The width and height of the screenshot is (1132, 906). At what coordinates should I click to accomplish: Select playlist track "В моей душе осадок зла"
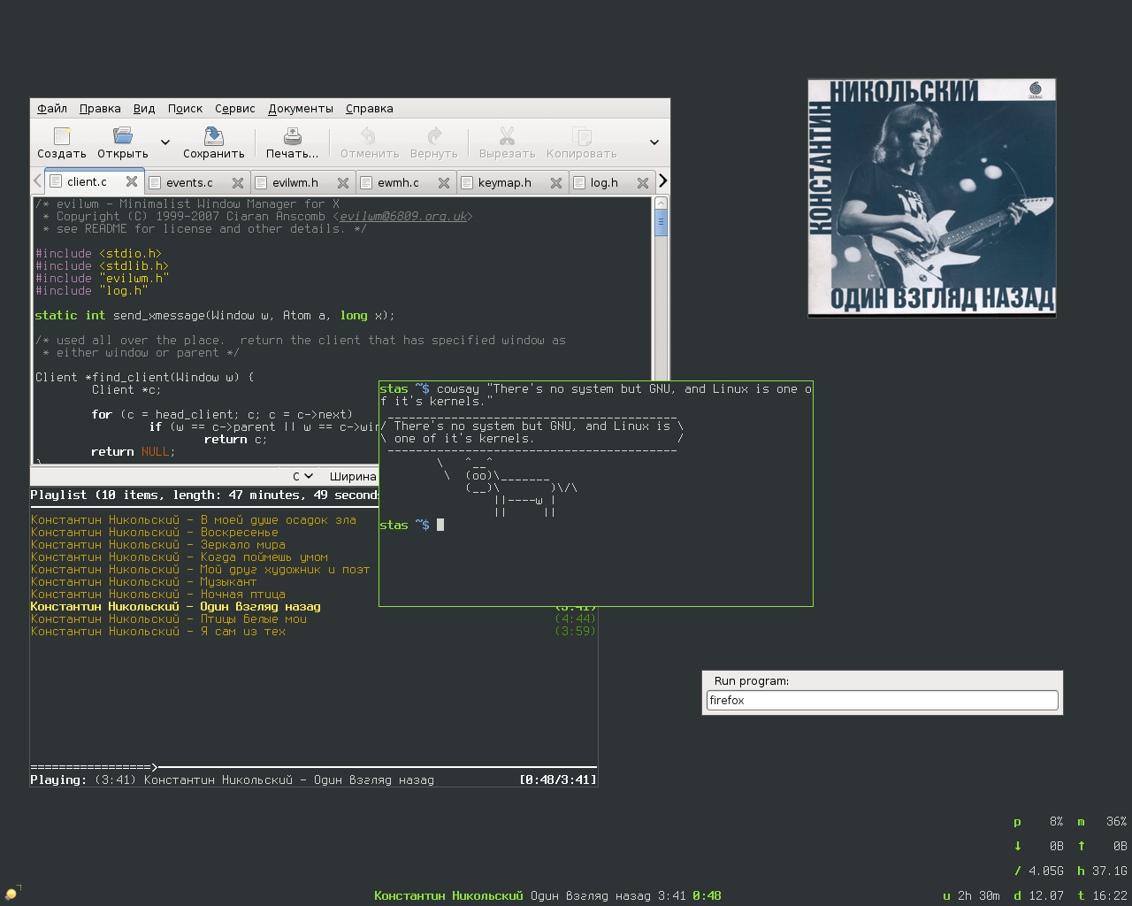pyautogui.click(x=194, y=520)
